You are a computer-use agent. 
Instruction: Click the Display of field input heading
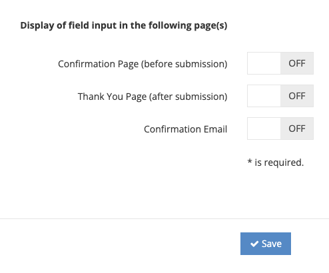[124, 25]
